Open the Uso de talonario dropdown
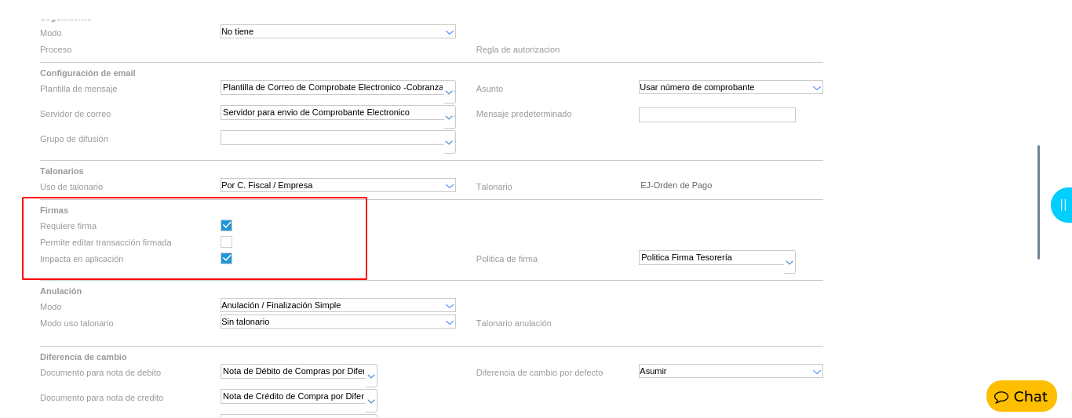Screen dimensions: 1072x418 pyautogui.click(x=450, y=186)
